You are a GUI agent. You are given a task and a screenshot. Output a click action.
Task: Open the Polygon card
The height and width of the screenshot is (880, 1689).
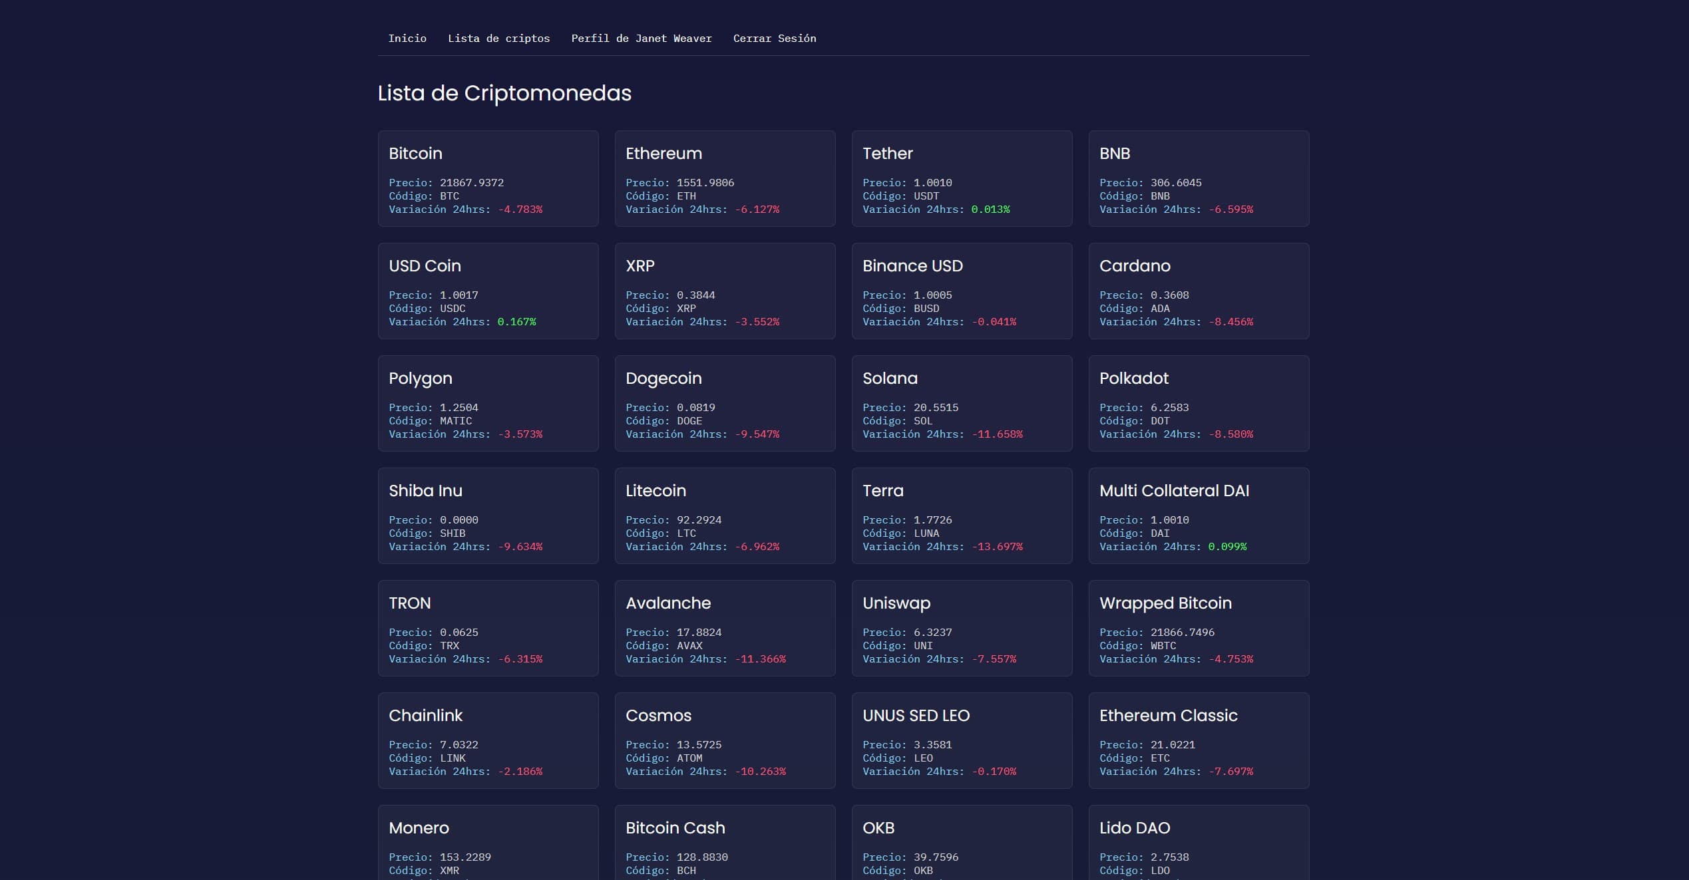(x=488, y=403)
